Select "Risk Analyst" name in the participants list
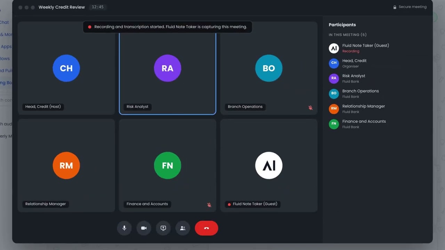The height and width of the screenshot is (250, 445). [x=354, y=76]
